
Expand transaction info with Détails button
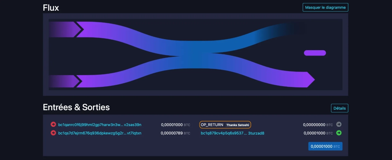[339, 108]
